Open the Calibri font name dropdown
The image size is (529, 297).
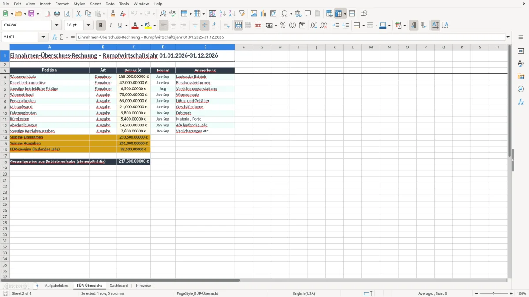(x=56, y=26)
